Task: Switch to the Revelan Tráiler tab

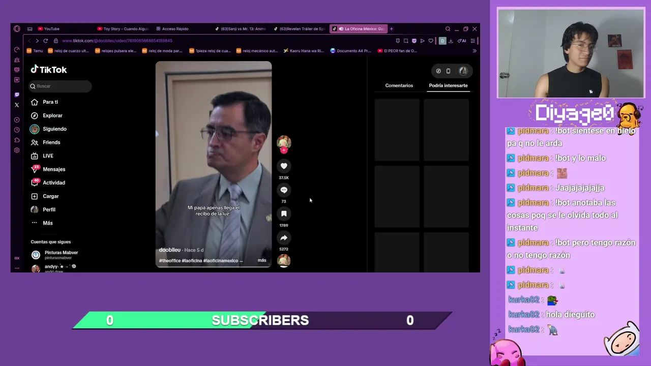Action: click(x=299, y=29)
